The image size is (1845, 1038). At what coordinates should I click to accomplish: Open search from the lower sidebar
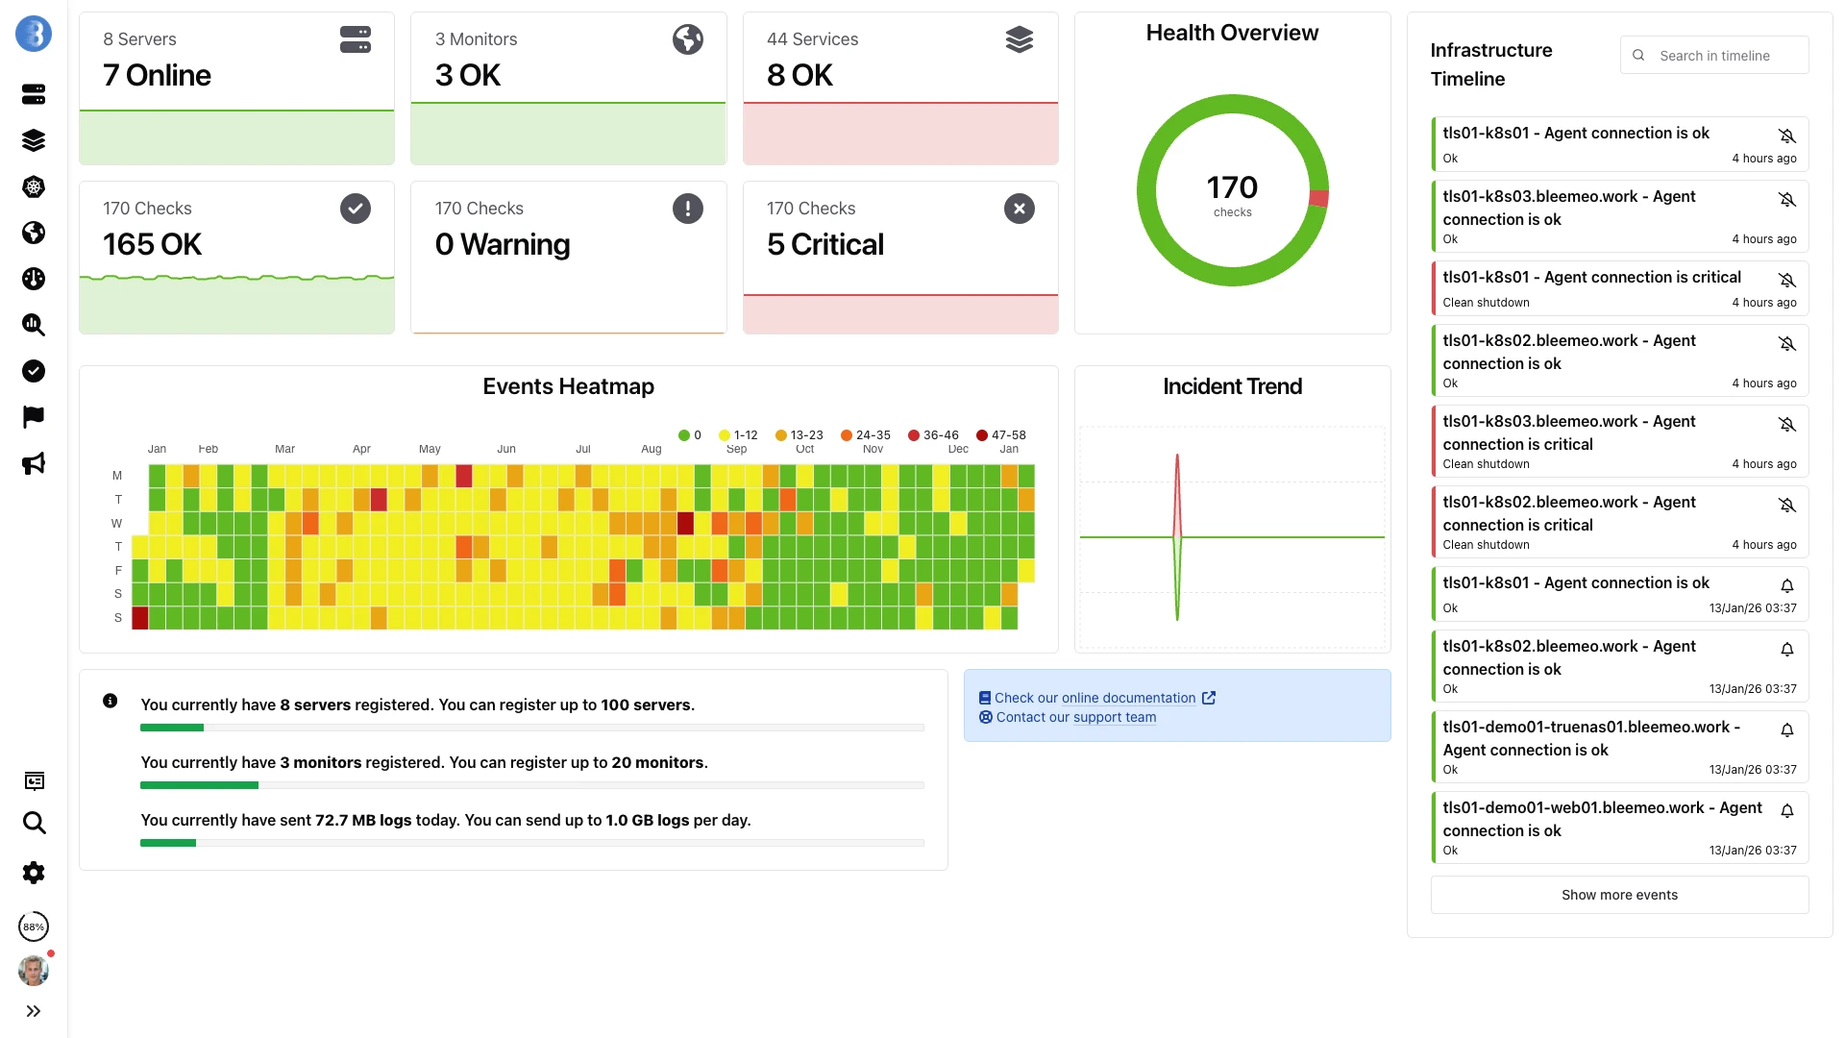(34, 824)
